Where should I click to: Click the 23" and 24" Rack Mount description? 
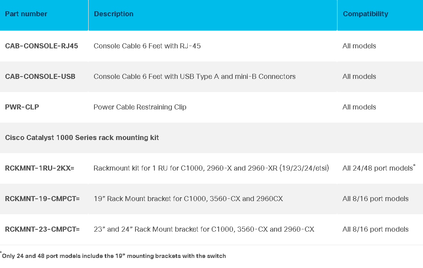204,229
